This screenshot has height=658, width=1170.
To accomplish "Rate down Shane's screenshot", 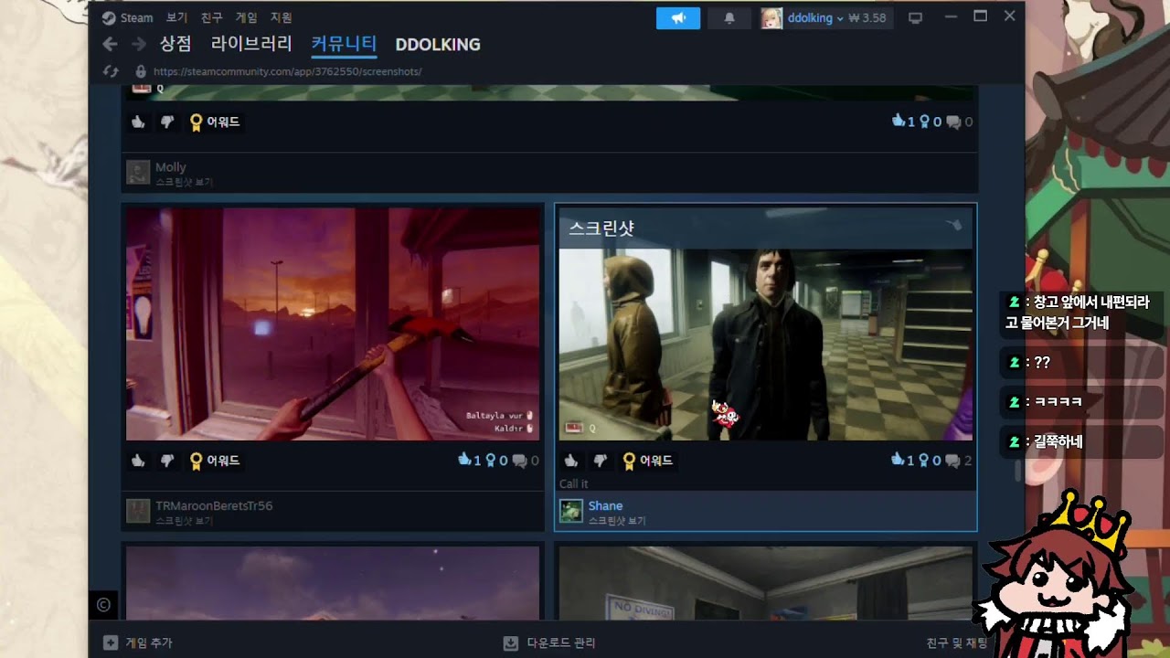I will tap(601, 461).
